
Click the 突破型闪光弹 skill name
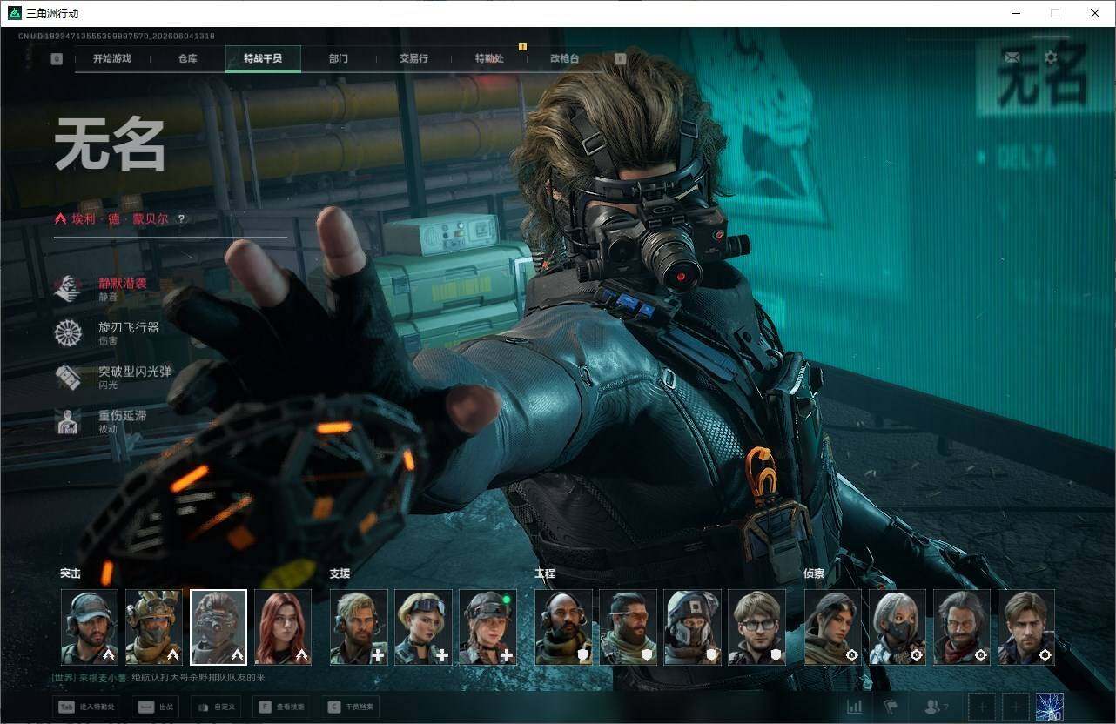point(135,372)
